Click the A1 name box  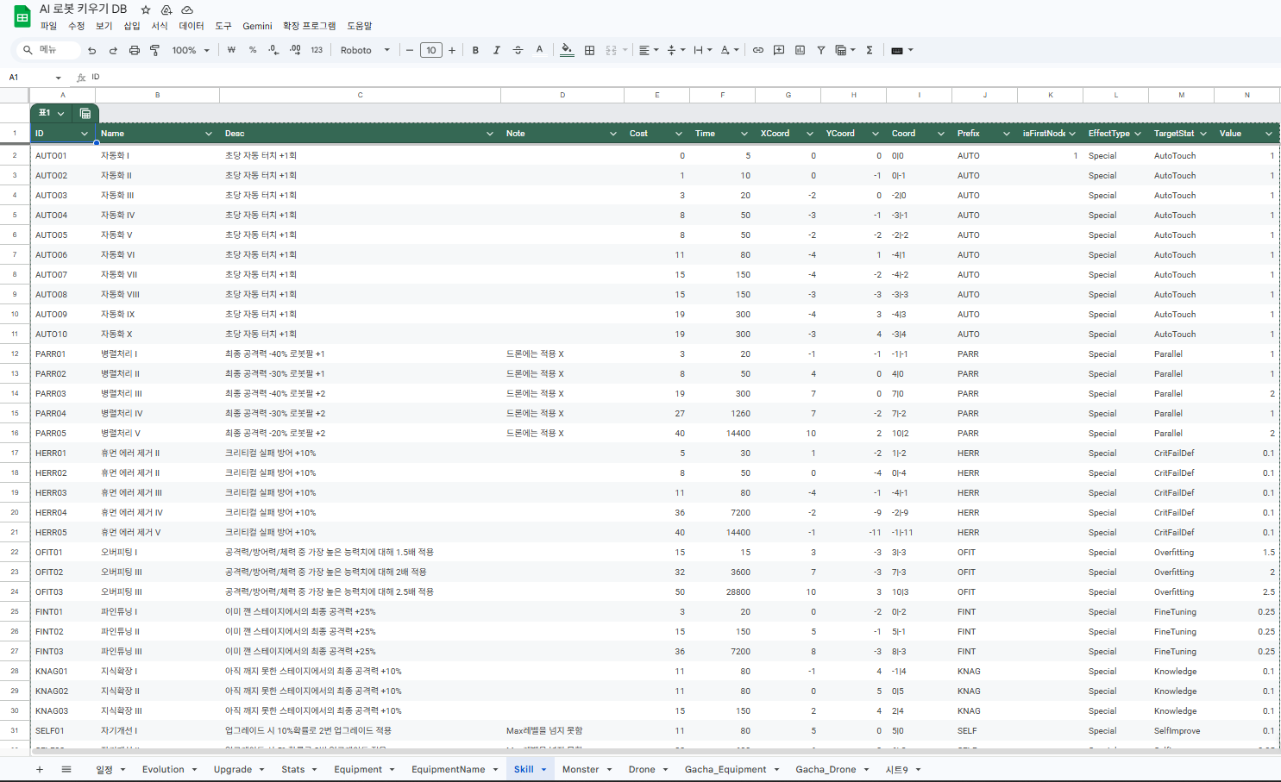(35, 77)
